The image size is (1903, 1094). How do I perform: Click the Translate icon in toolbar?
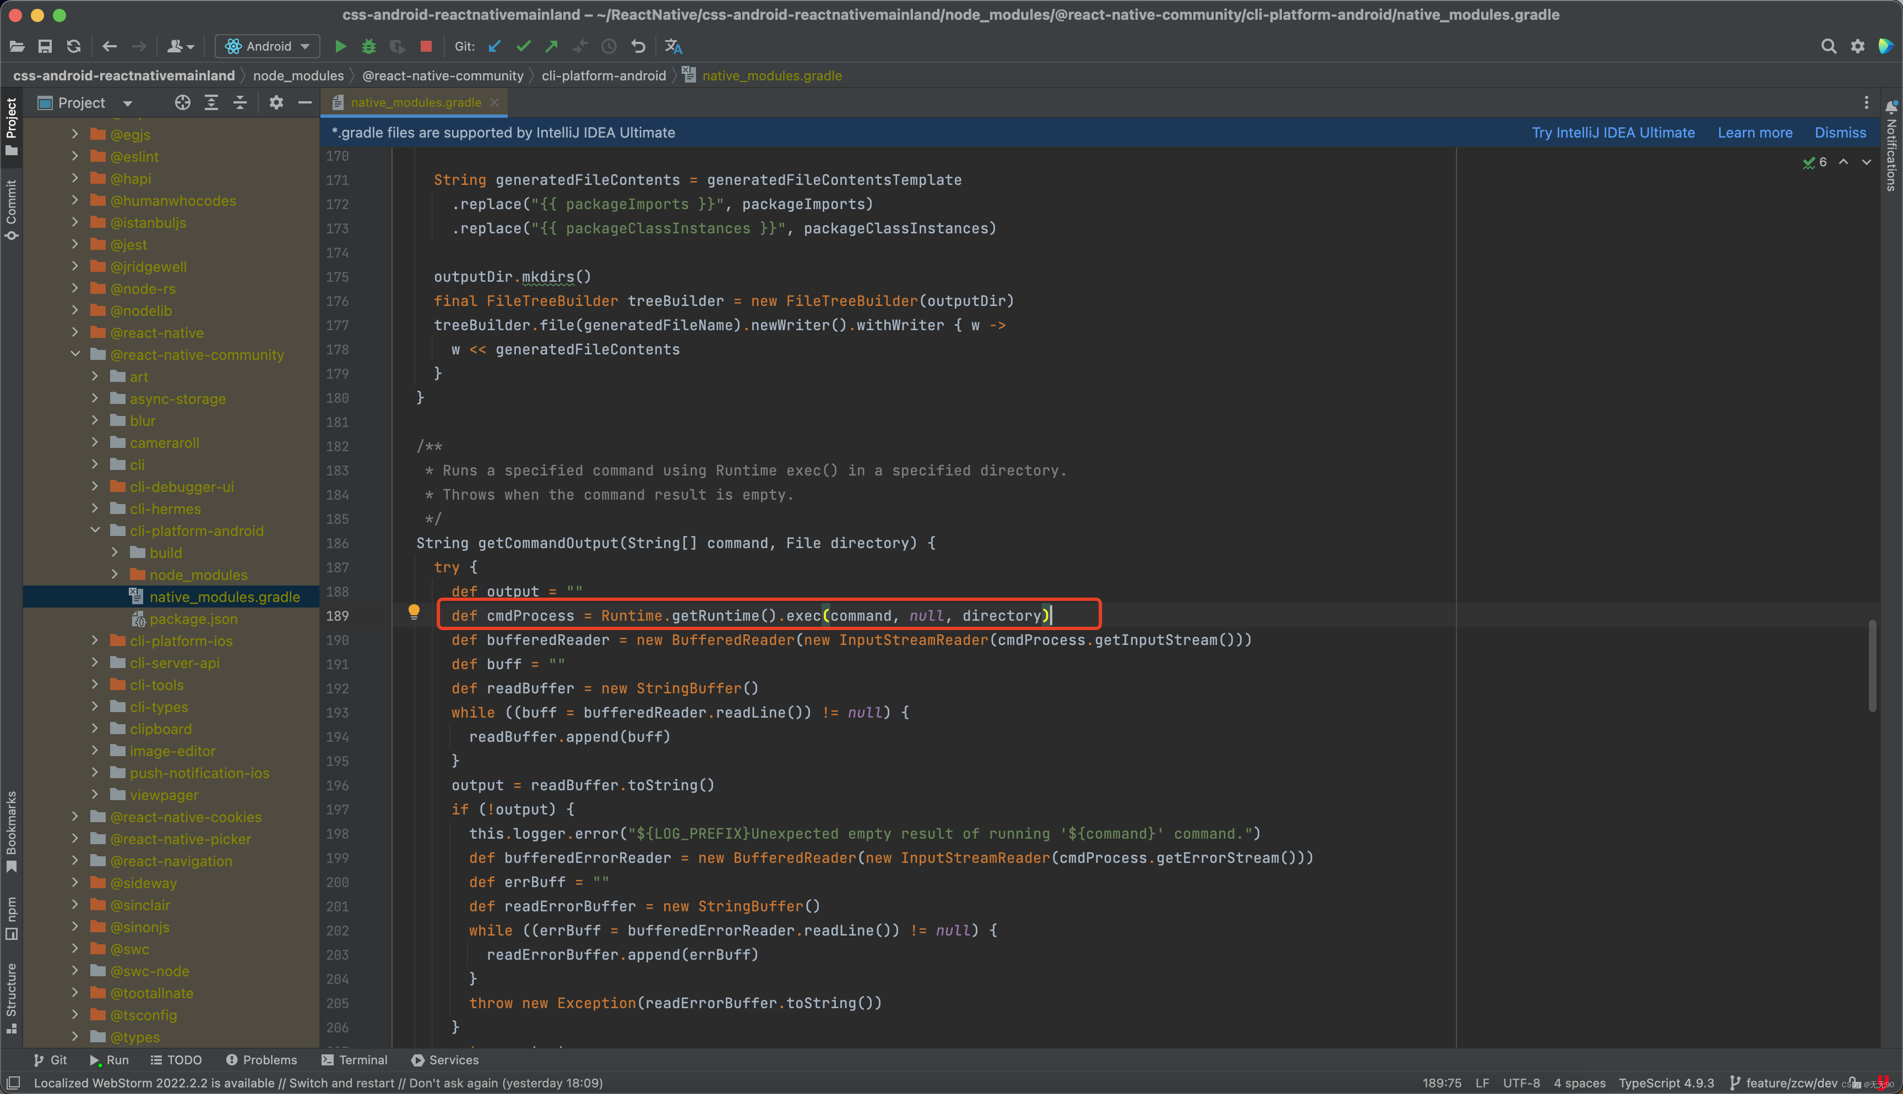pyautogui.click(x=673, y=47)
